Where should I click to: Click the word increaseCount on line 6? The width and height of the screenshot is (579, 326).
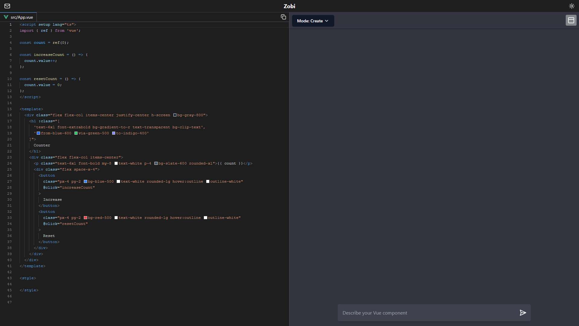click(49, 55)
